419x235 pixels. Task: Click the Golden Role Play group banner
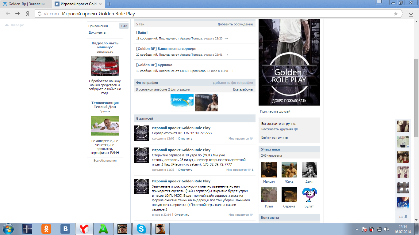point(289,62)
